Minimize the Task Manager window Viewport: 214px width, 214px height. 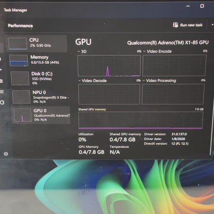coord(188,6)
